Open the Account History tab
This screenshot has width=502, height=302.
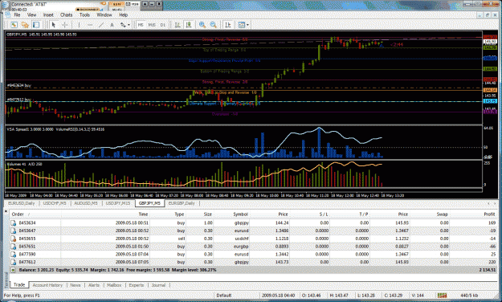pyautogui.click(x=47, y=285)
